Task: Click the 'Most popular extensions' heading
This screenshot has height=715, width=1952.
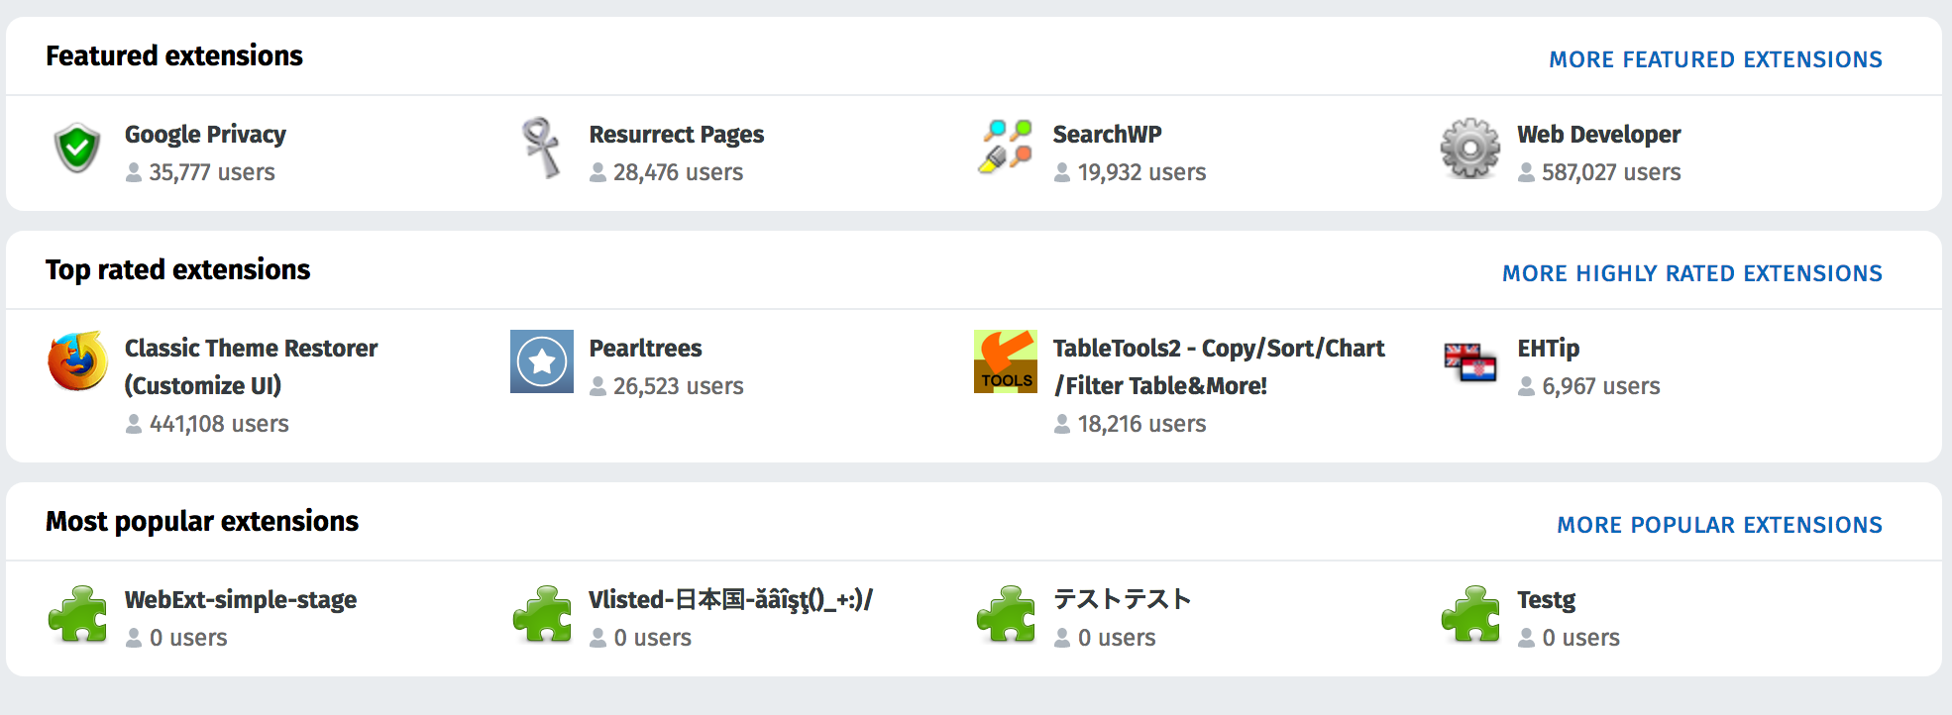Action: coord(202,521)
